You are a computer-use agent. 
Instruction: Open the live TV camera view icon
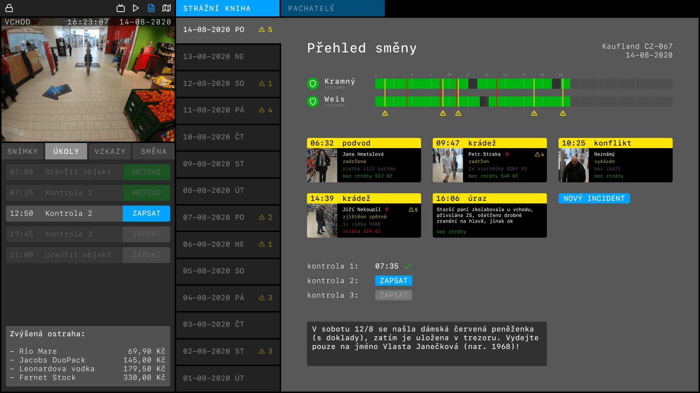click(121, 8)
